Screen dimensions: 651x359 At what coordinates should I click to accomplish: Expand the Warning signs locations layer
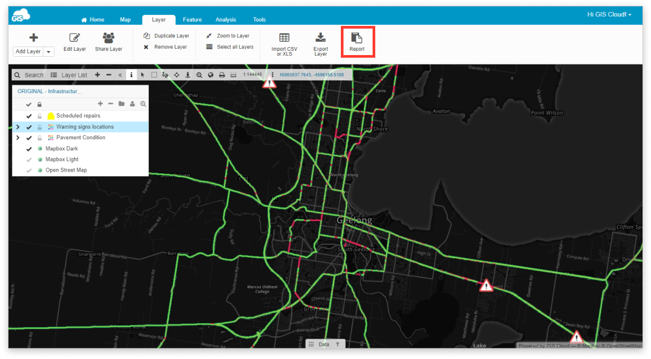17,127
